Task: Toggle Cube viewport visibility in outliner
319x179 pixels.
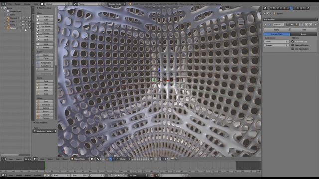Action: tap(23, 21)
